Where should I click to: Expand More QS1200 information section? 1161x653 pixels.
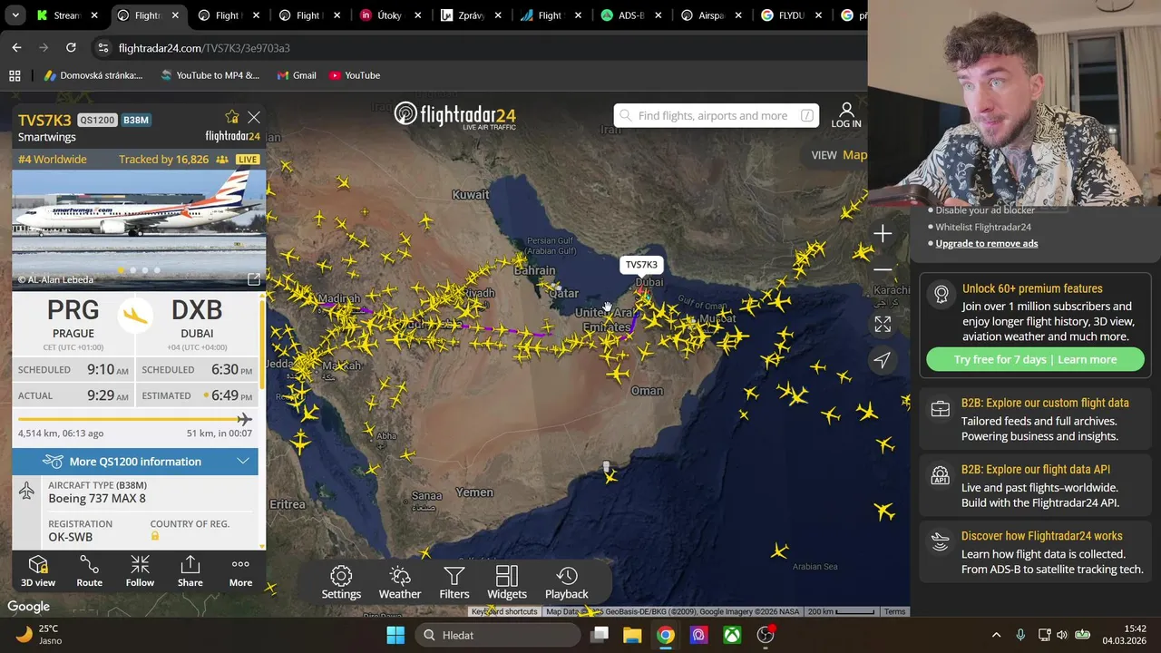135,461
